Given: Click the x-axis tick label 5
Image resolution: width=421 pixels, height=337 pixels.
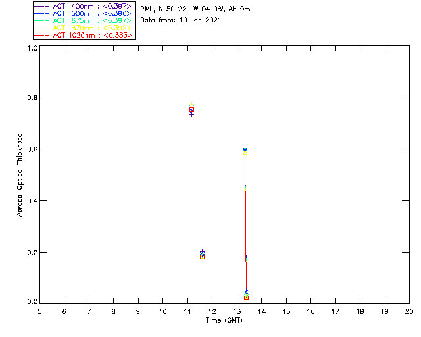Looking at the screenshot, I should pos(39,311).
